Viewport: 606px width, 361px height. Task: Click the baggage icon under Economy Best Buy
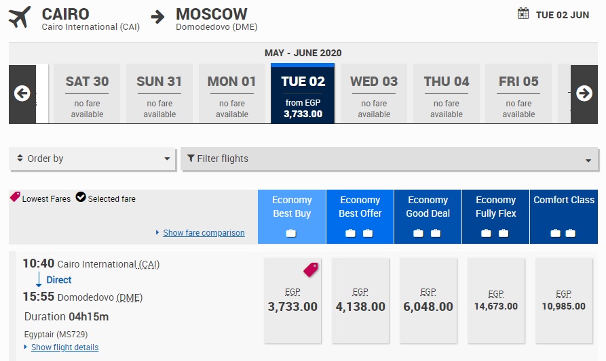(292, 233)
